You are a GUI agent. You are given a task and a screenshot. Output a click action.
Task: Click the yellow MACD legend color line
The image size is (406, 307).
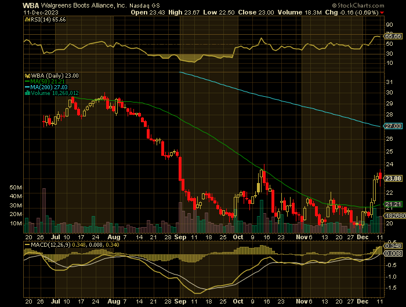(x=27, y=244)
